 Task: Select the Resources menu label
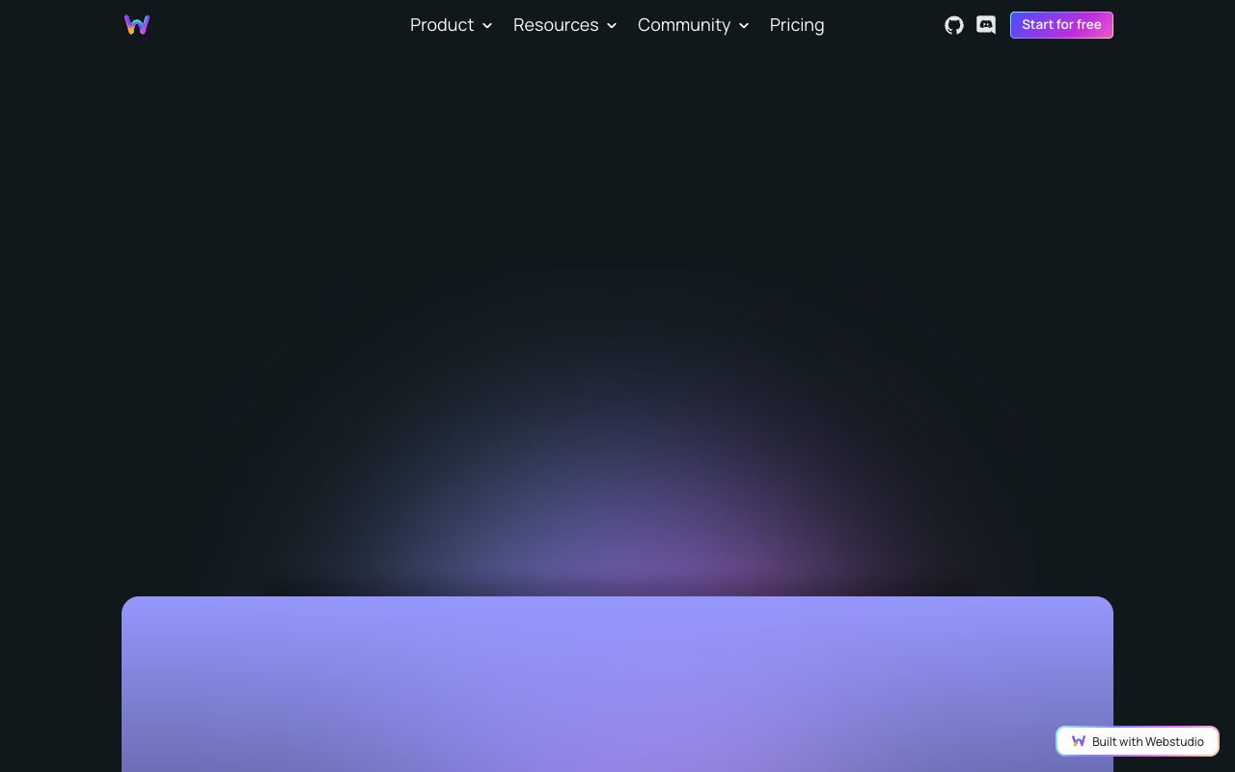click(556, 25)
